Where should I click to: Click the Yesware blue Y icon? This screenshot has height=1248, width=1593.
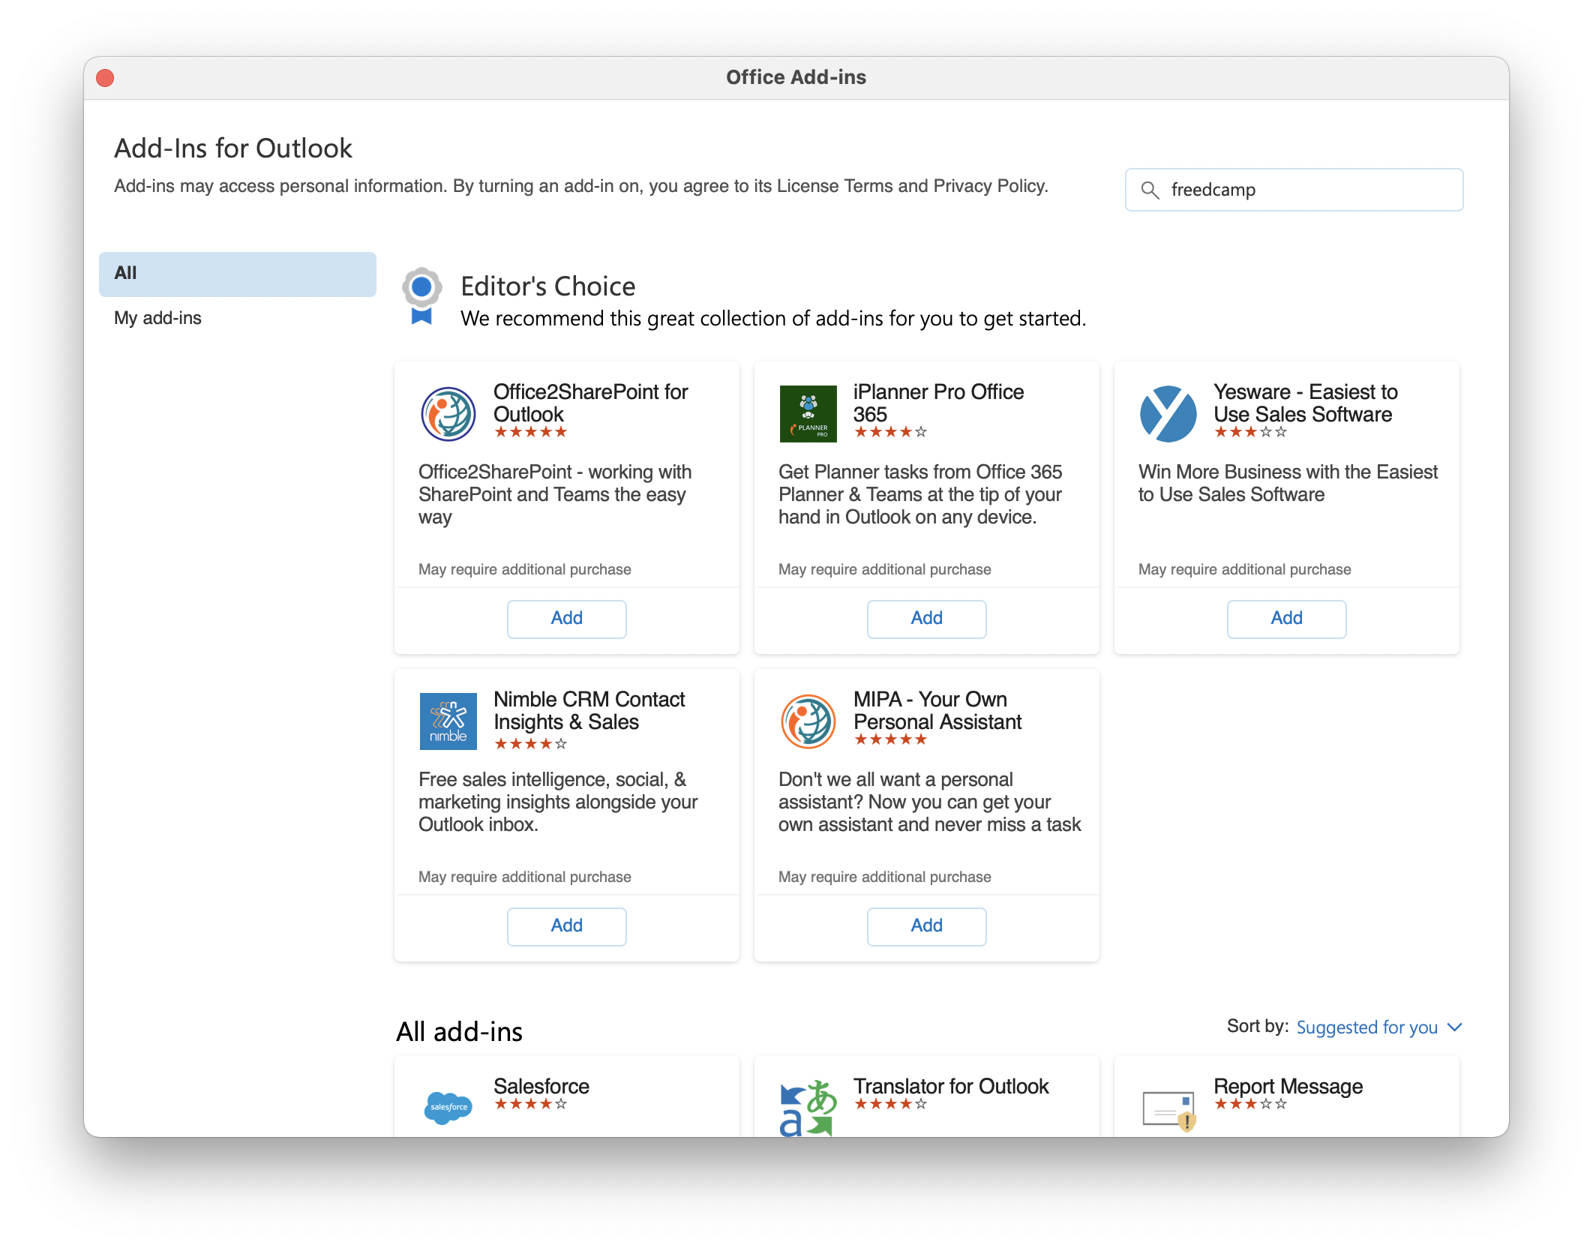1168,414
